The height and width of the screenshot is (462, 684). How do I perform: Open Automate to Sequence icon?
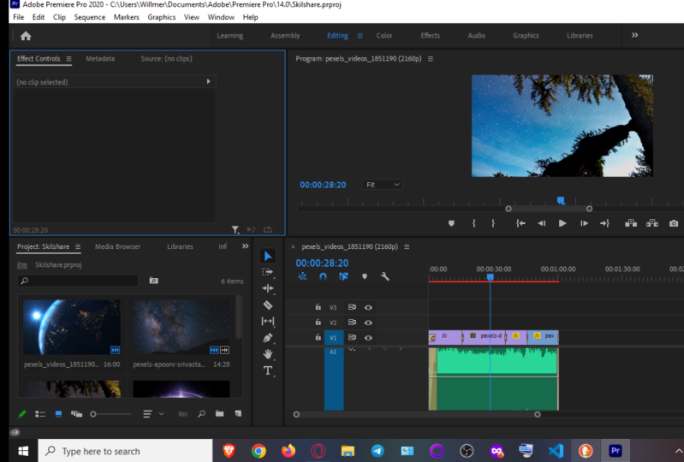[183, 413]
